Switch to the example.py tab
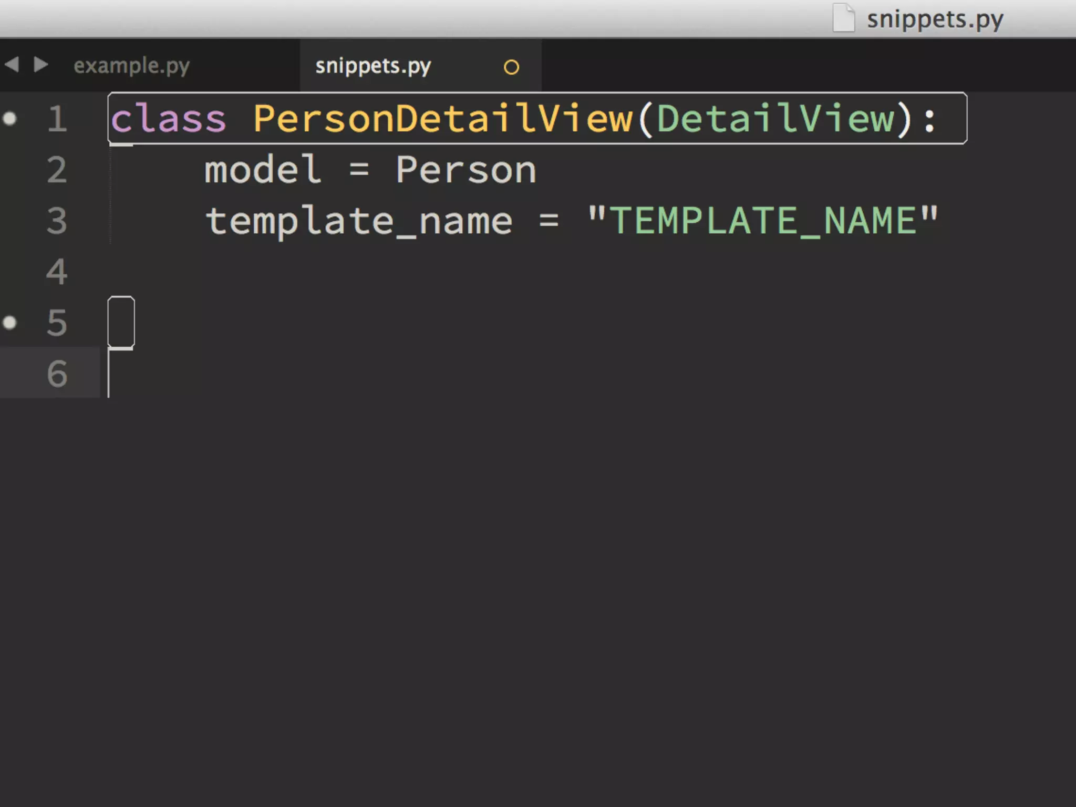 pos(131,66)
